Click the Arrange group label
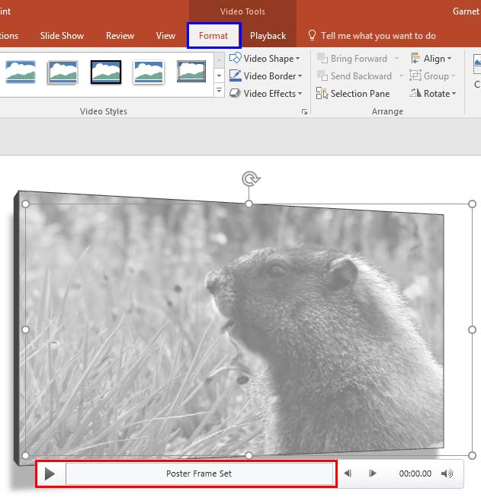The width and height of the screenshot is (481, 504). tap(387, 111)
